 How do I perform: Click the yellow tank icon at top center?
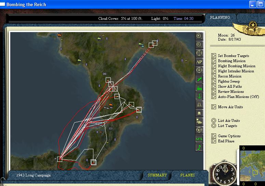pos(99,39)
